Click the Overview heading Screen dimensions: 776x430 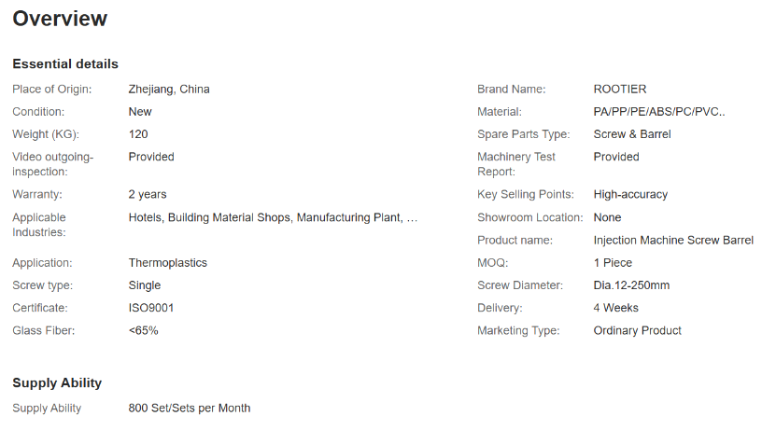pos(60,19)
